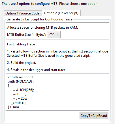115x124 pixels.
Task: Click the '_emtb = .;' line in the script
Action: [x=19, y=103]
